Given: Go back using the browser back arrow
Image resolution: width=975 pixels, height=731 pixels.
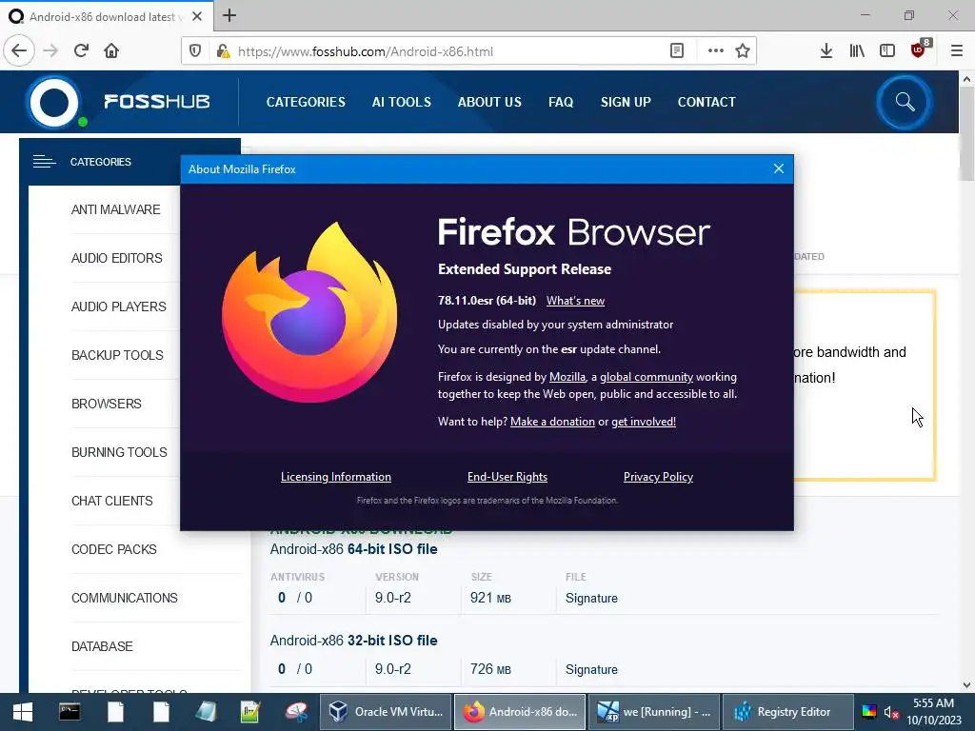Looking at the screenshot, I should [x=19, y=50].
